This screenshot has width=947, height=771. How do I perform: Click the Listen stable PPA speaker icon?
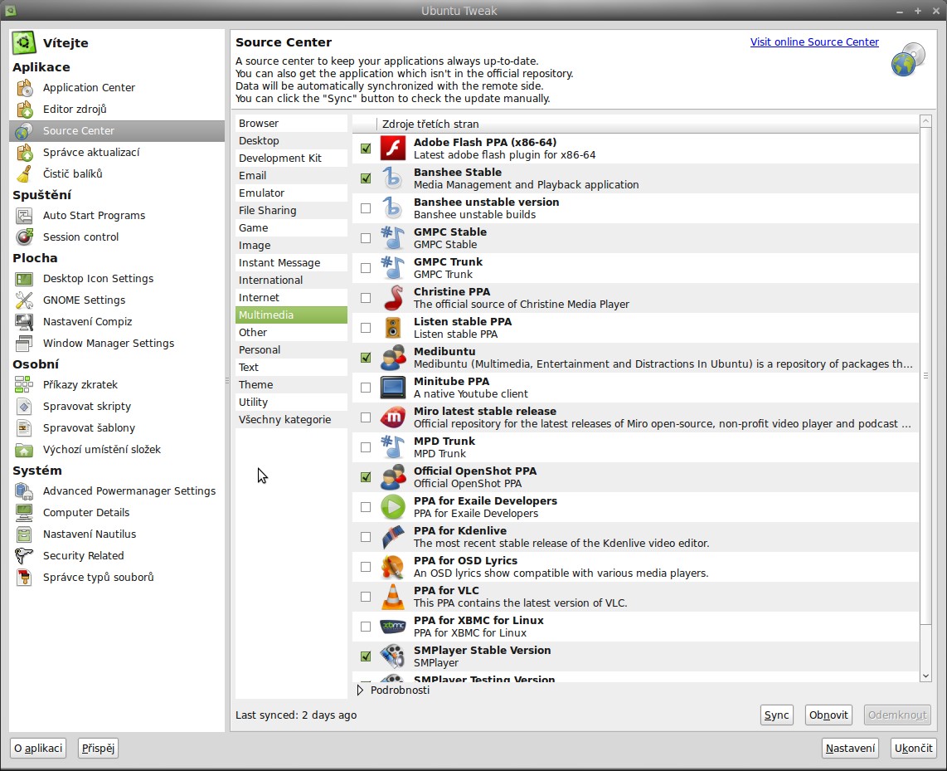click(x=392, y=328)
